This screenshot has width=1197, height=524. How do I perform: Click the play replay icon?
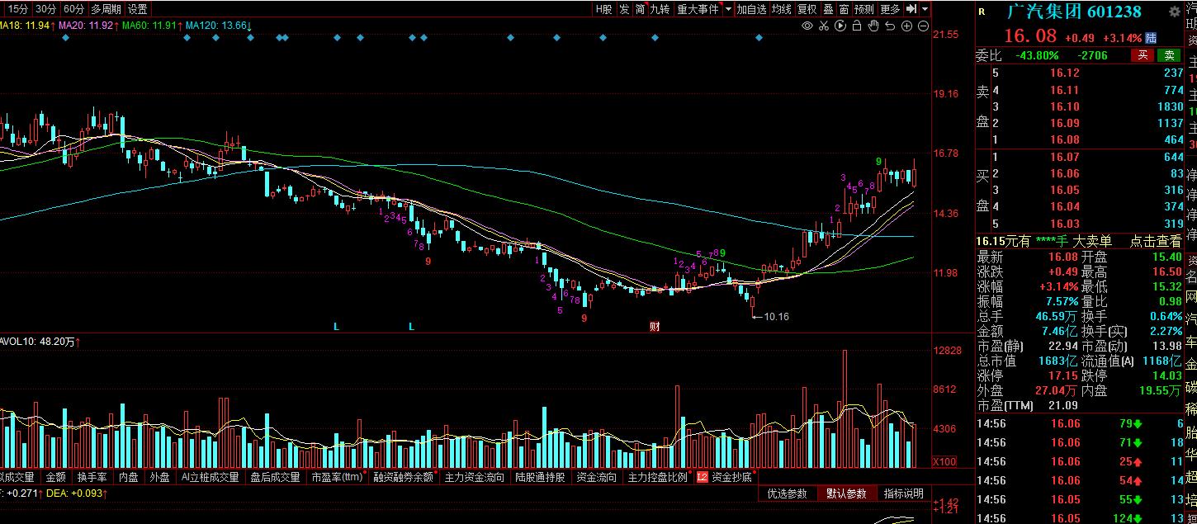tap(840, 26)
